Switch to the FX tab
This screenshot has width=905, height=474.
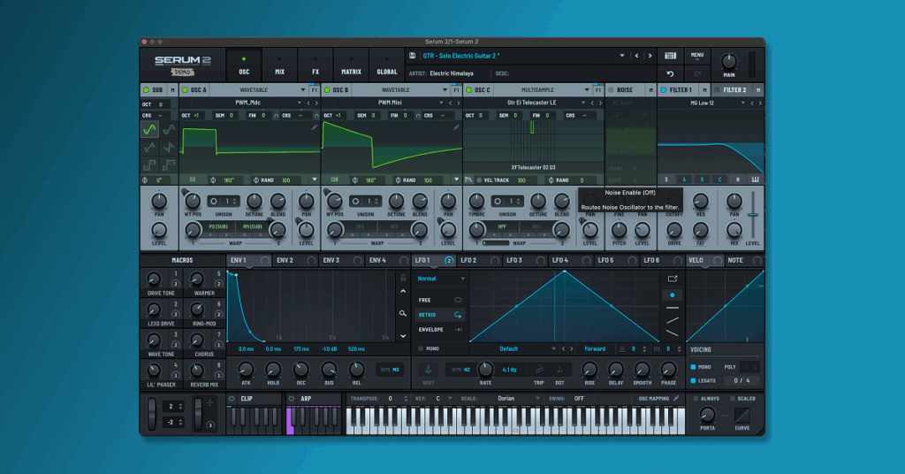[316, 65]
